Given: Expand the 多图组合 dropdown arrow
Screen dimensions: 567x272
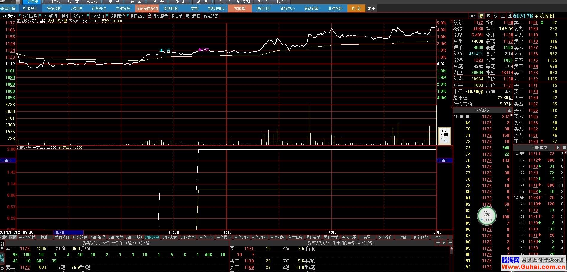Looking at the screenshot, I should pyautogui.click(x=128, y=16).
